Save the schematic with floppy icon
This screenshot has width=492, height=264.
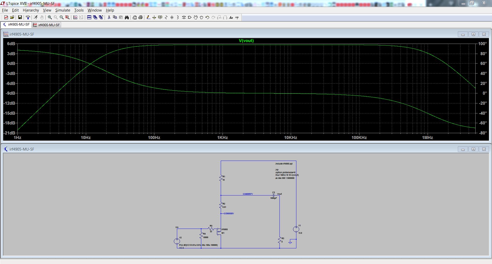click(x=20, y=17)
